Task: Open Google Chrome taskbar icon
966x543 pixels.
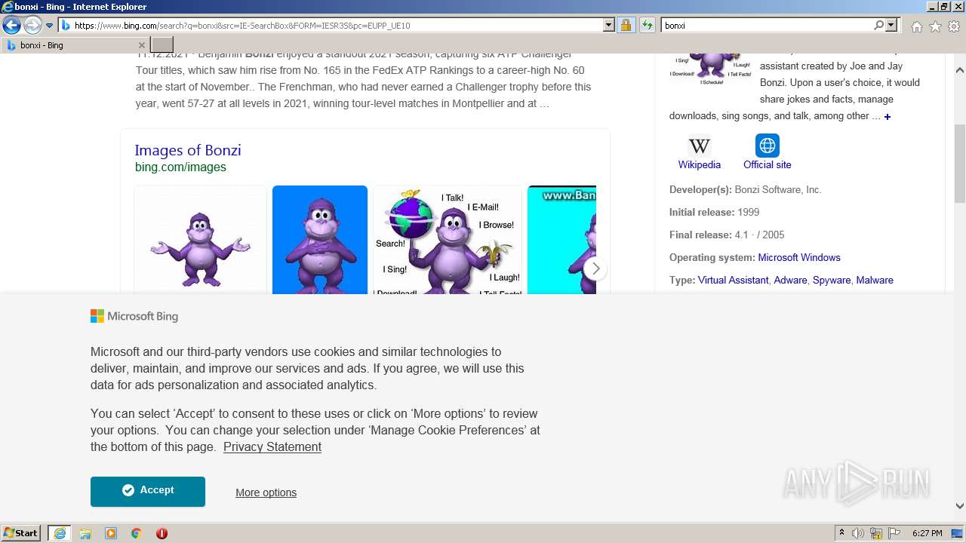Action: point(137,533)
